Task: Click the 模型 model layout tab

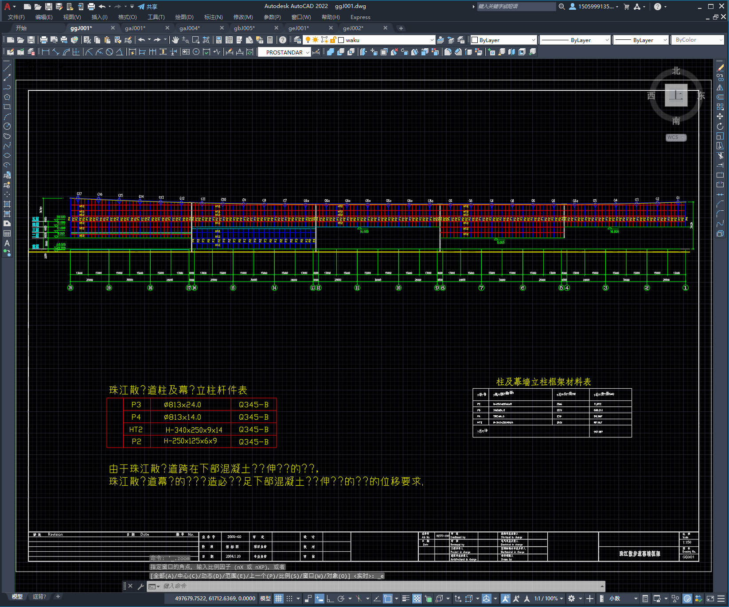Action: pyautogui.click(x=17, y=596)
